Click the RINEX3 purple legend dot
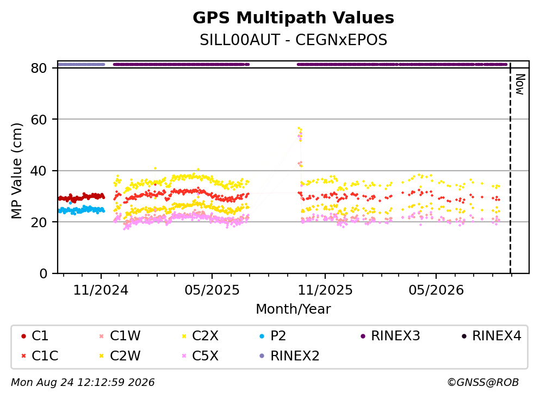540x399 pixels. [x=363, y=336]
